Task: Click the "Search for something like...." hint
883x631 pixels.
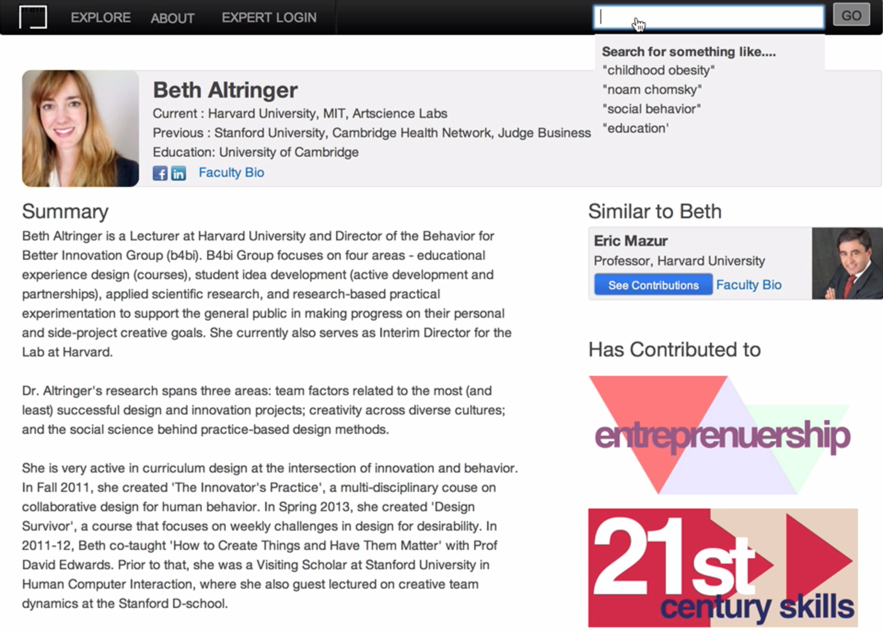Action: tap(689, 52)
